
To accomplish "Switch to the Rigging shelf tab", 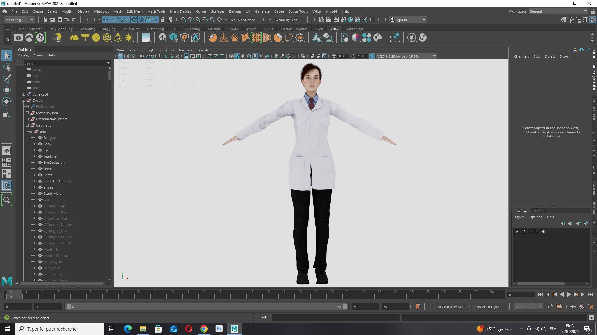I will [109, 29].
